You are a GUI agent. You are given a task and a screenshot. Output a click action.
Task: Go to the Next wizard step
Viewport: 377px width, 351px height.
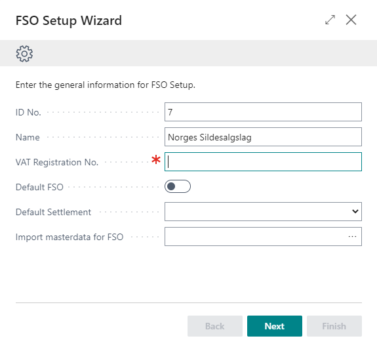275,326
